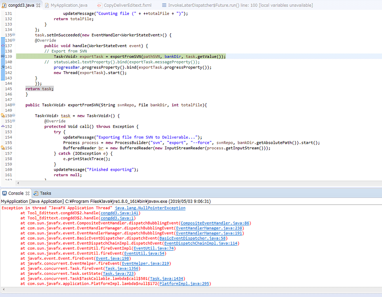Click the Console tab's monitor icon

[x=5, y=193]
